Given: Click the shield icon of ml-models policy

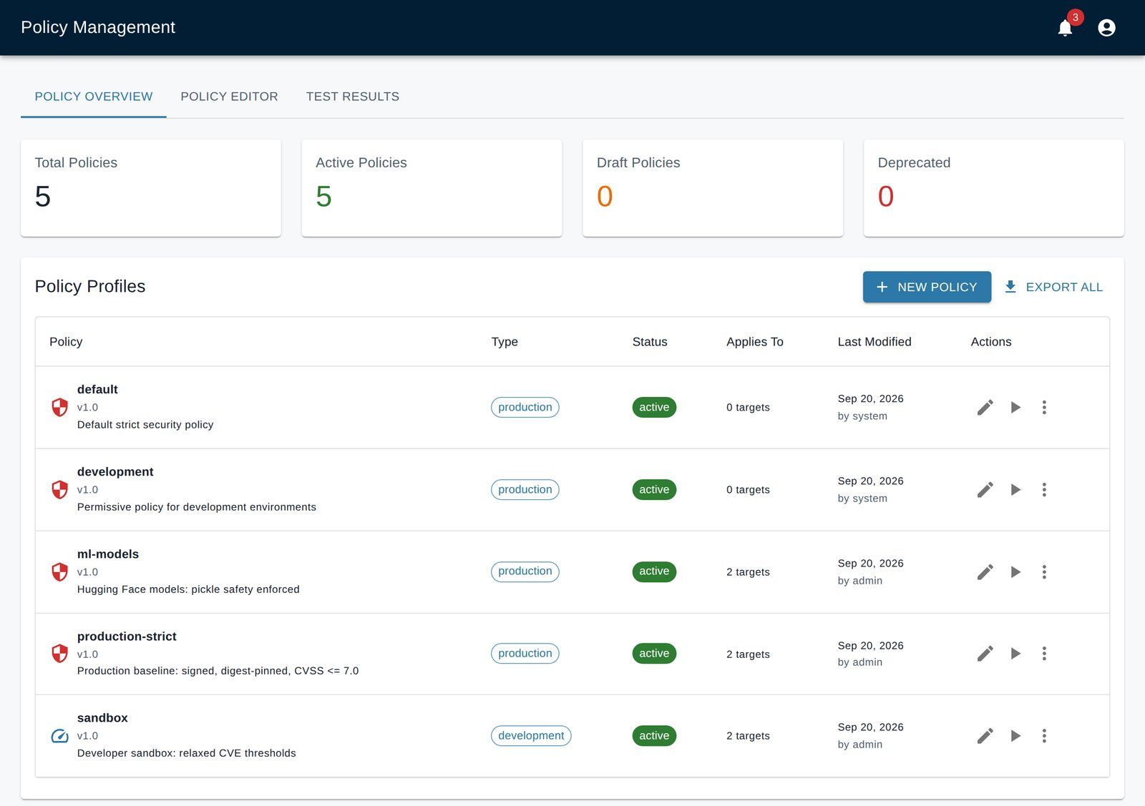Looking at the screenshot, I should tap(60, 572).
